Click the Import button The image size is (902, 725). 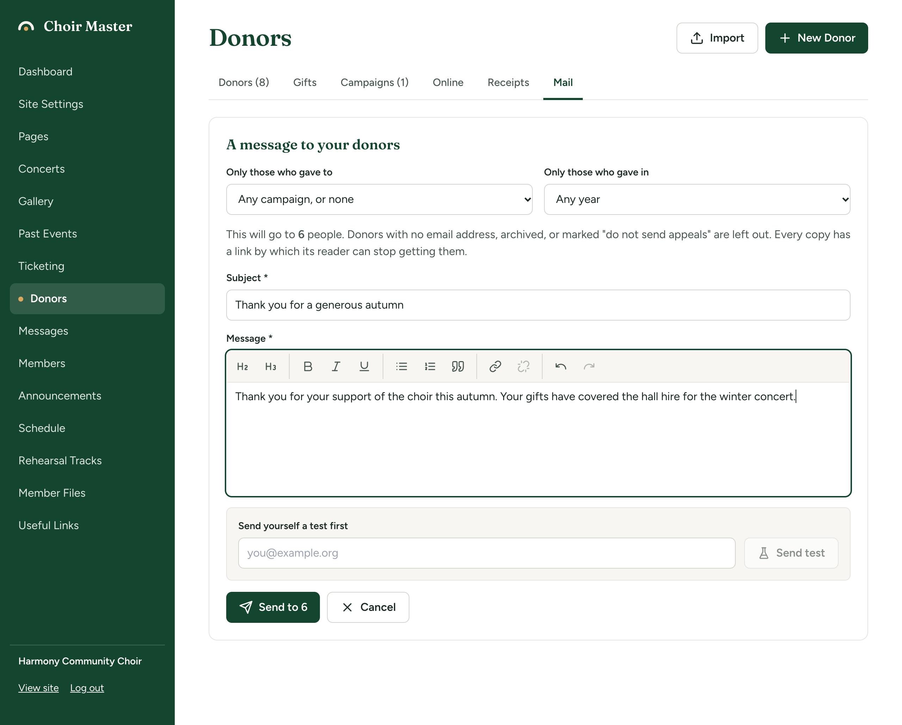click(x=717, y=38)
